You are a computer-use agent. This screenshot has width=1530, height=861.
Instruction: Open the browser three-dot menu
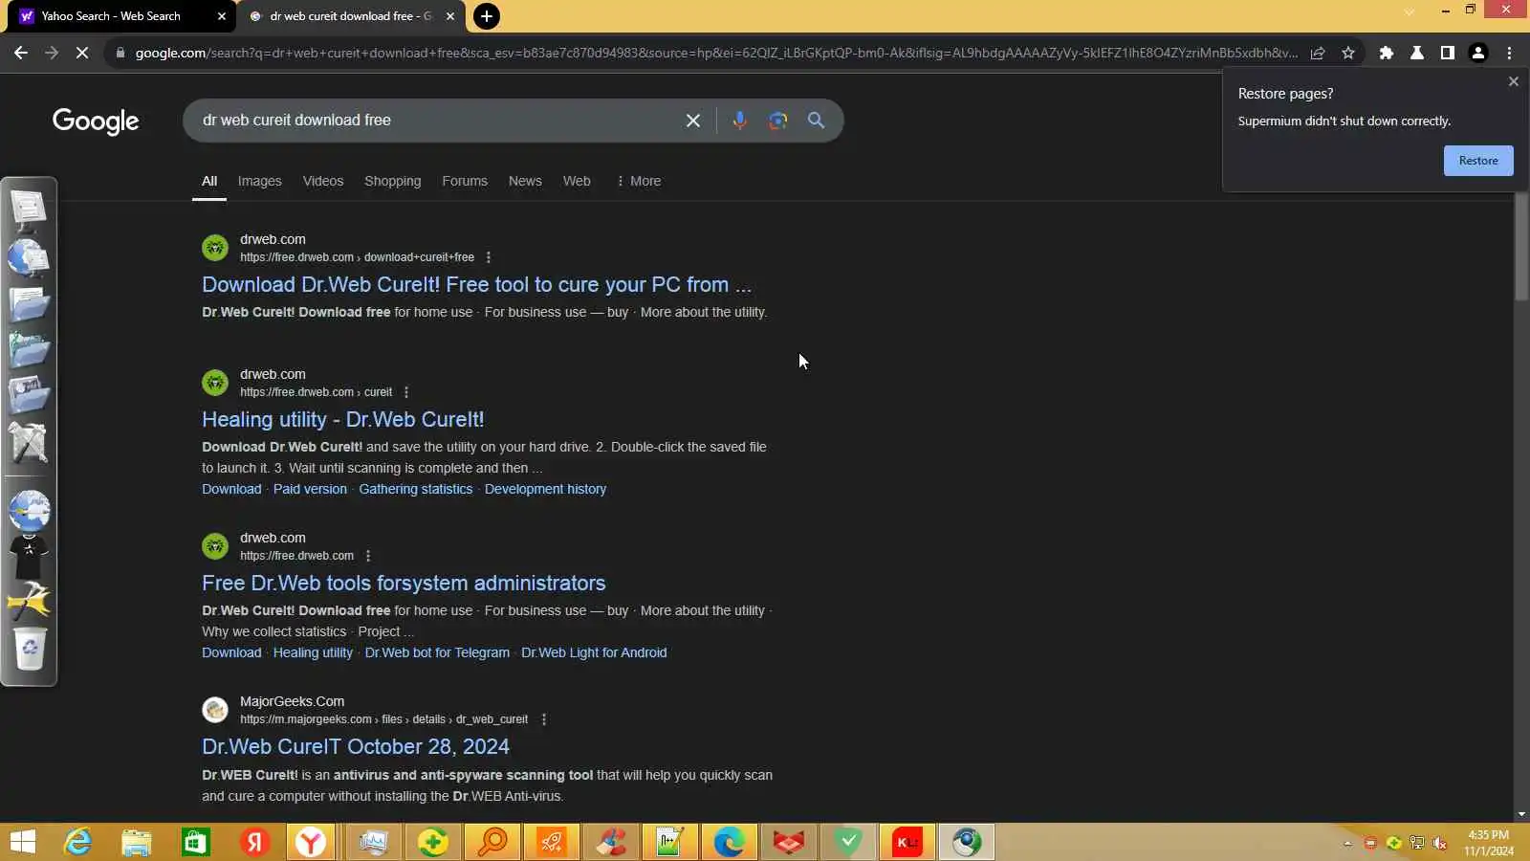click(1509, 53)
